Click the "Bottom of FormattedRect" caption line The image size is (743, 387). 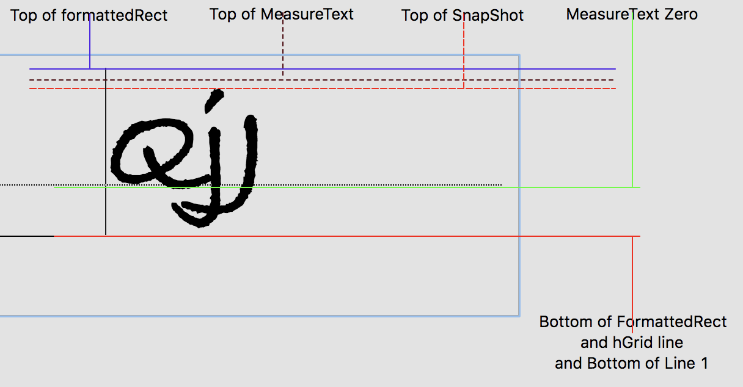pyautogui.click(x=632, y=322)
